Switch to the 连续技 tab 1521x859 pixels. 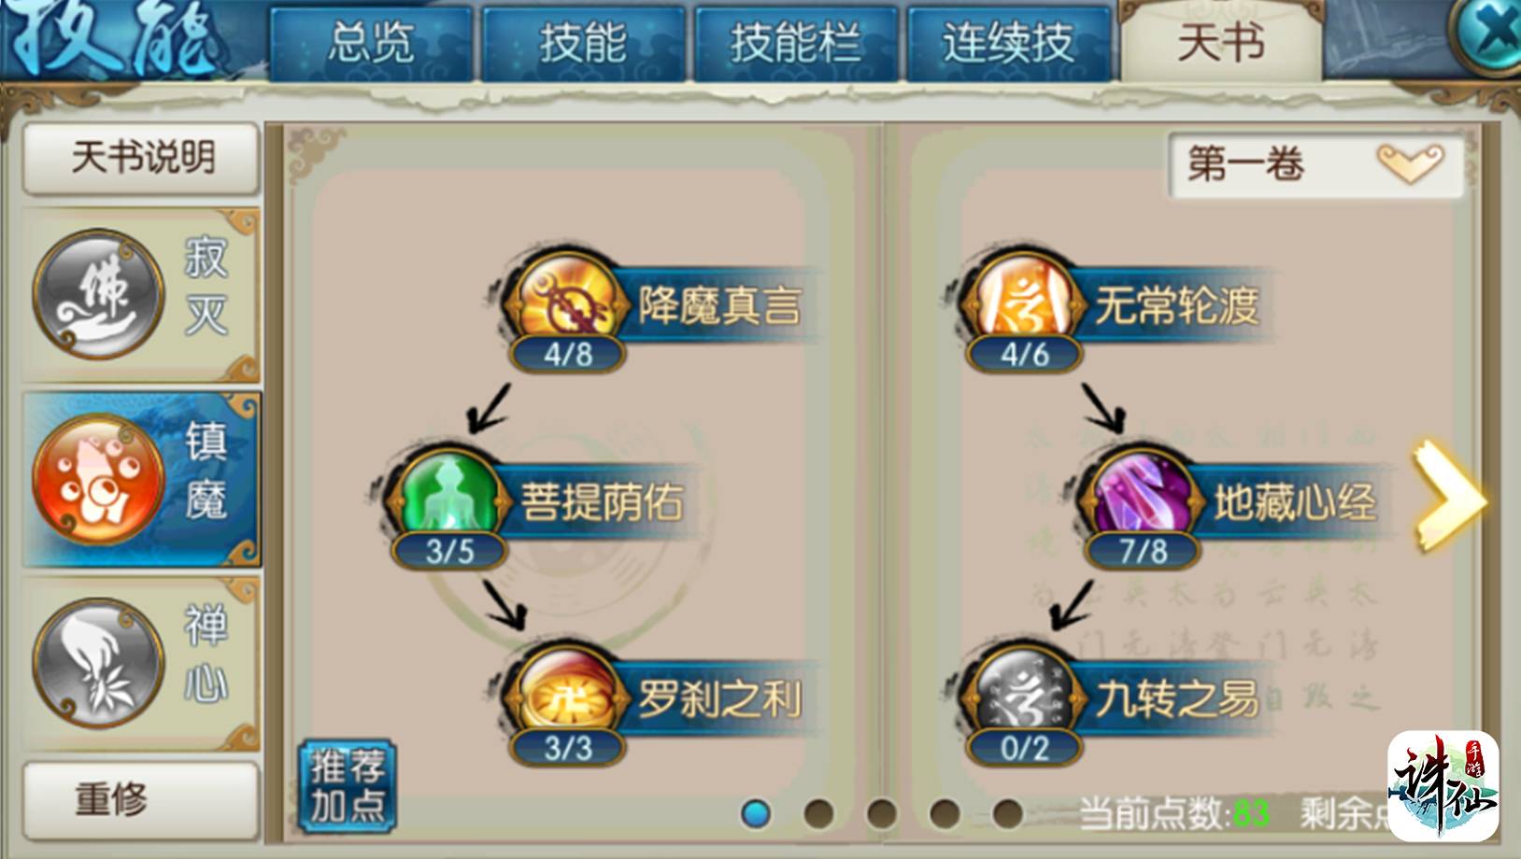(1008, 43)
